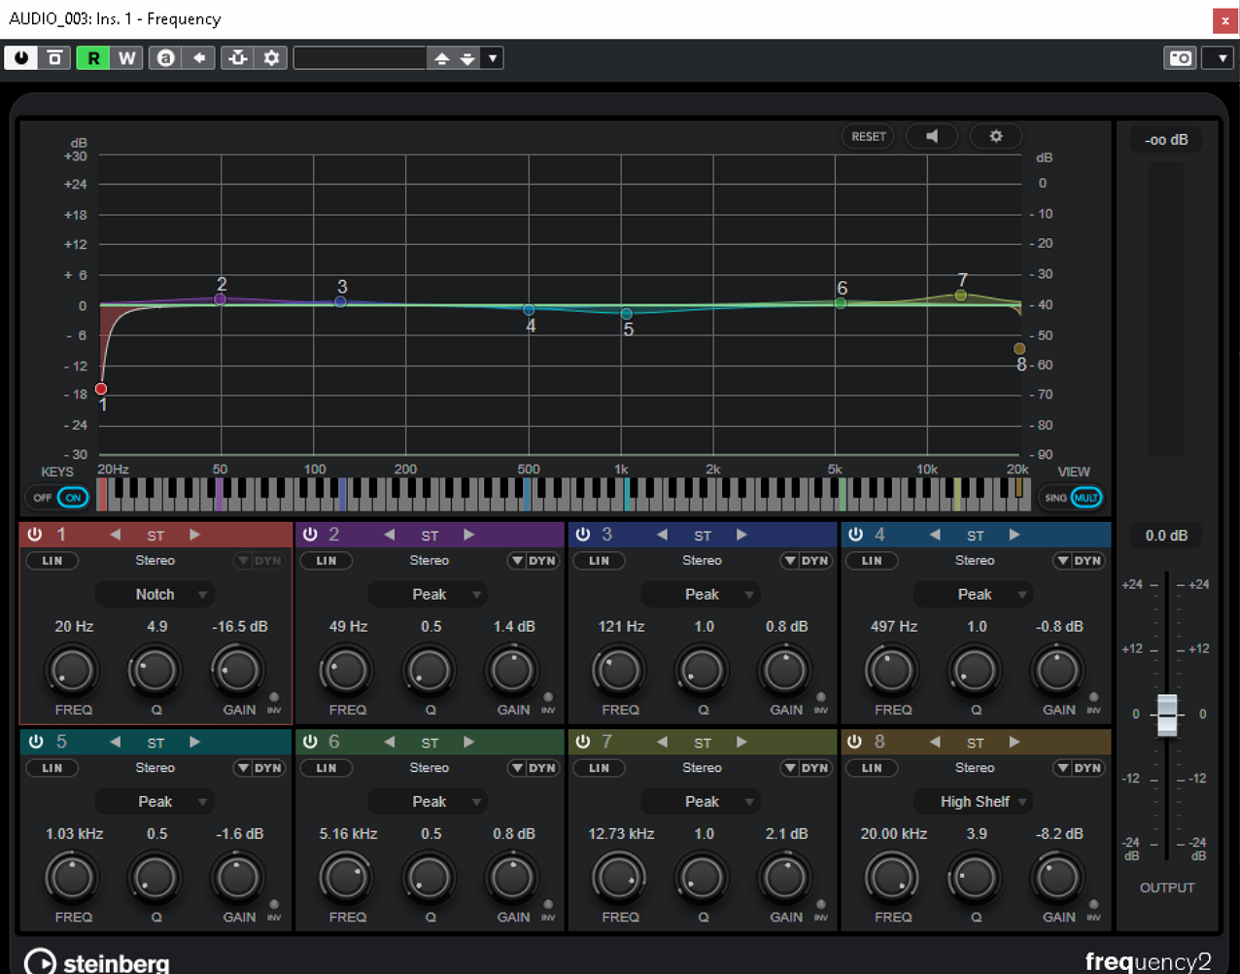This screenshot has width=1240, height=974.
Task: Click band 3 LIN linear phase button
Action: [x=600, y=561]
